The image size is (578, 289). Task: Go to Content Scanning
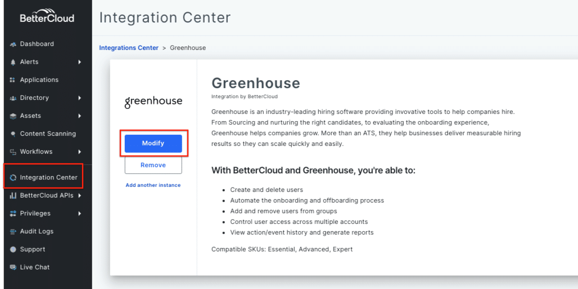tap(48, 134)
